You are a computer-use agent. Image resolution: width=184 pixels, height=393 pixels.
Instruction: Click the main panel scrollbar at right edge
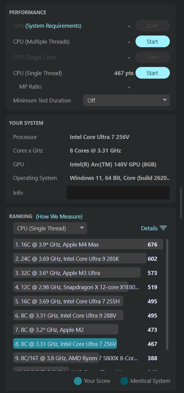181,203
